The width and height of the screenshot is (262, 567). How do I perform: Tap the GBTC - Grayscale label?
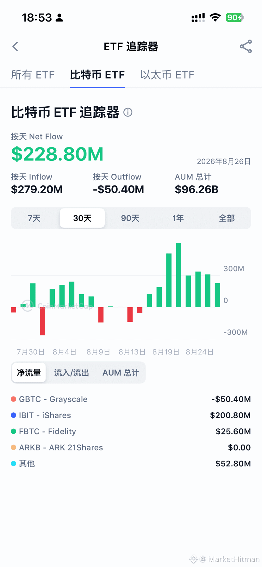coord(53,399)
